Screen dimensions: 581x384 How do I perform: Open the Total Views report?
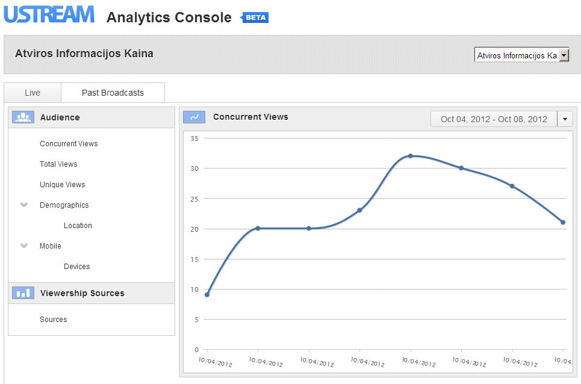(58, 164)
